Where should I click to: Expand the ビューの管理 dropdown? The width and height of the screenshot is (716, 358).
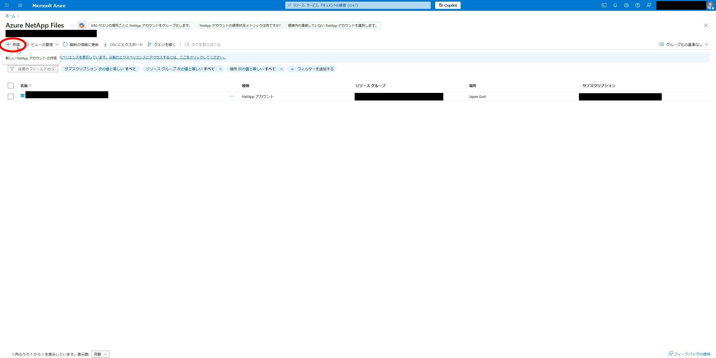coord(42,45)
